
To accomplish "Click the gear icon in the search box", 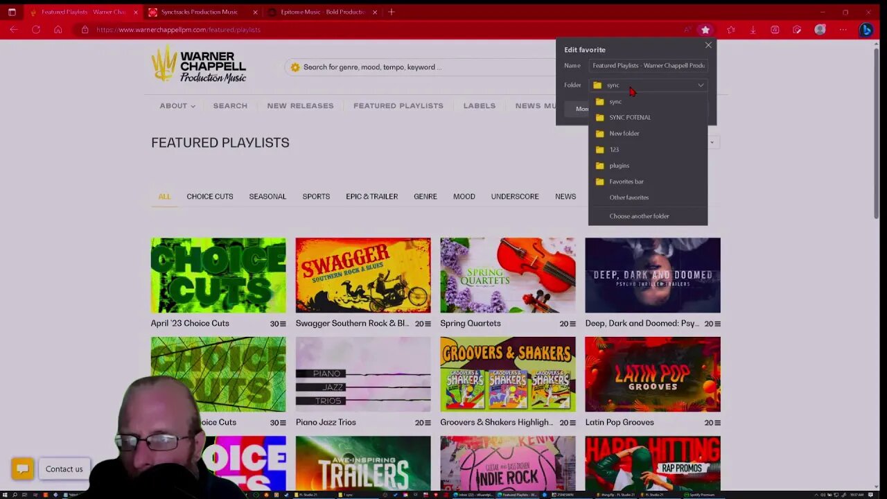I will point(295,67).
